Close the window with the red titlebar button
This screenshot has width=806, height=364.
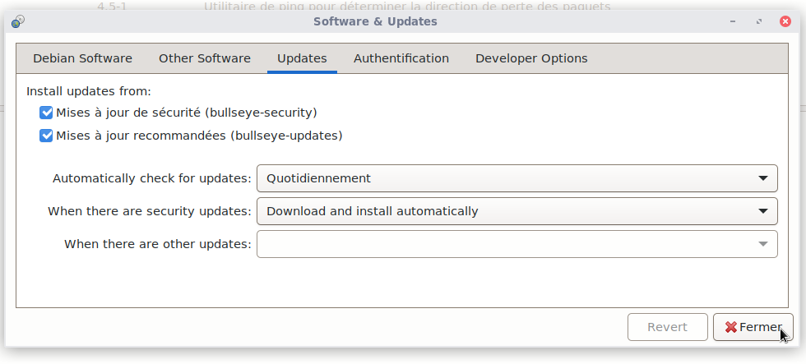(785, 21)
